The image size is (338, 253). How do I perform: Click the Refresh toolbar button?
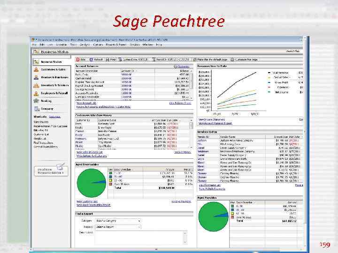click(x=96, y=60)
